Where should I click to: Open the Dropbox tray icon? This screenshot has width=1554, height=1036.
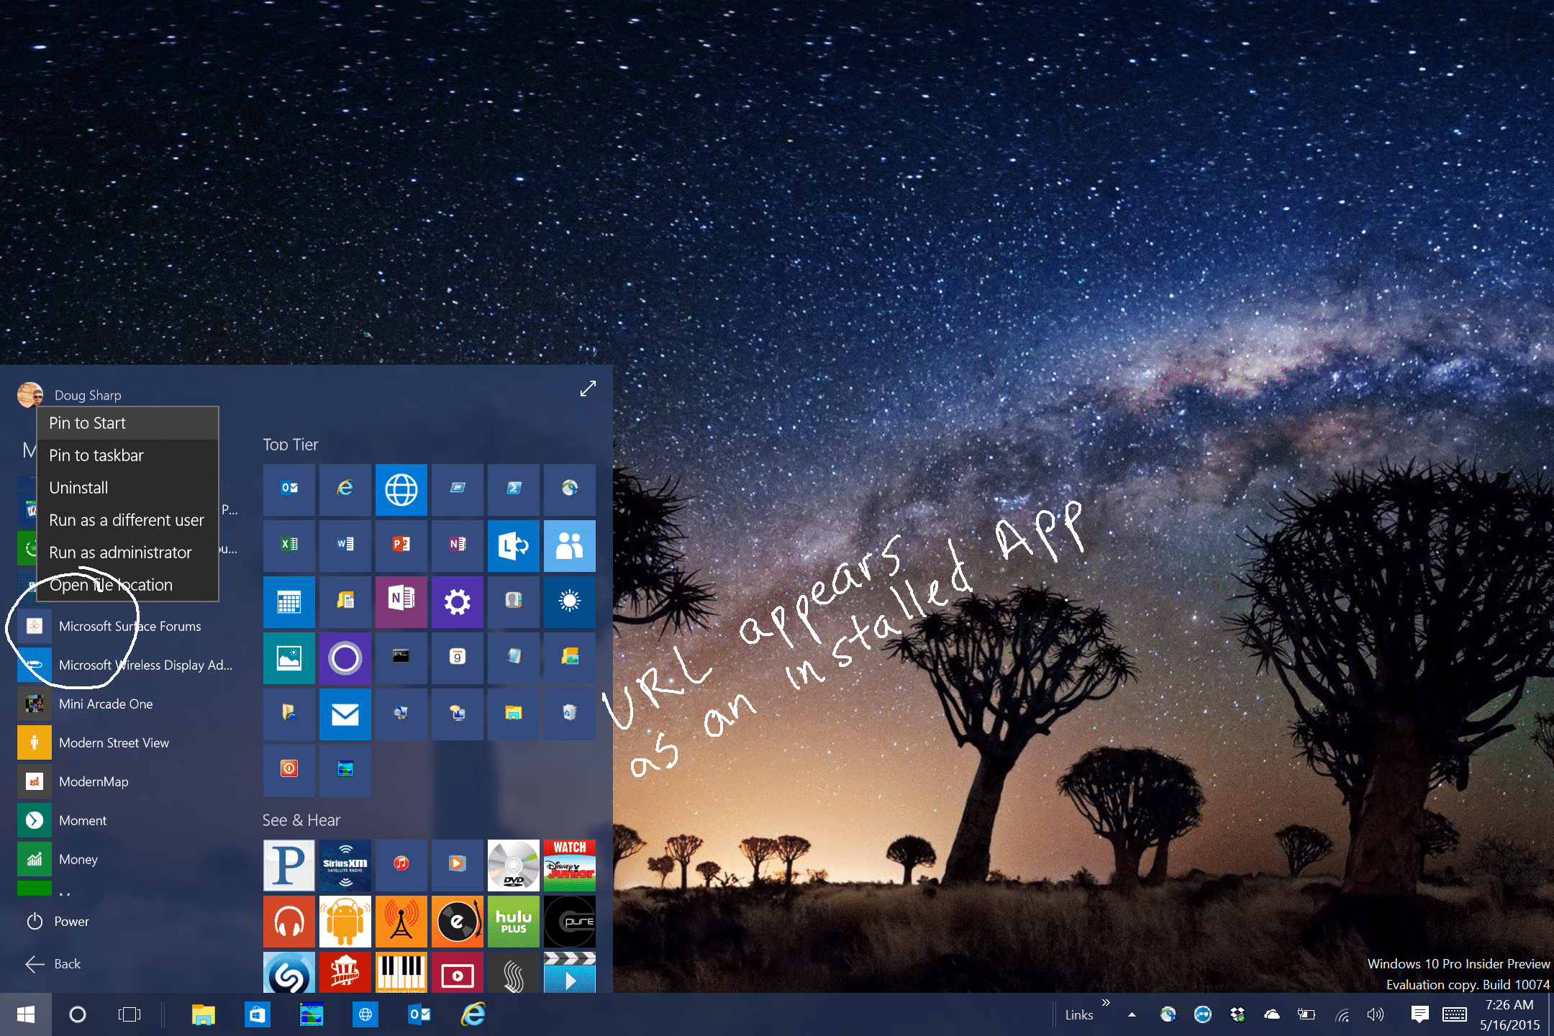click(1237, 1014)
